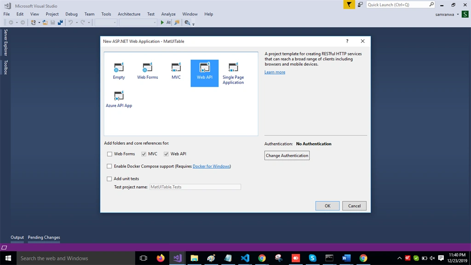Choose the Web Forms template icon

147,71
